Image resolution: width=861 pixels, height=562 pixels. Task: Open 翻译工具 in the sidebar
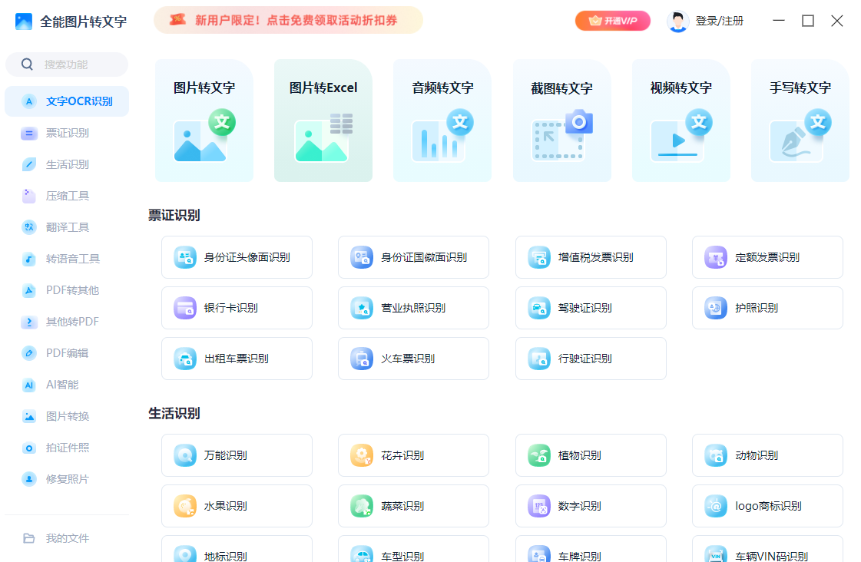(67, 227)
